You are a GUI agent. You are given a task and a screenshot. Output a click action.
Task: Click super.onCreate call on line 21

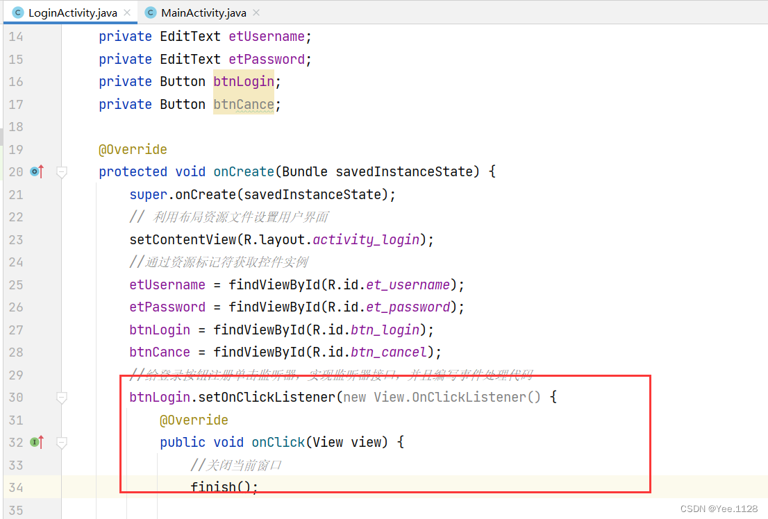pyautogui.click(x=262, y=194)
